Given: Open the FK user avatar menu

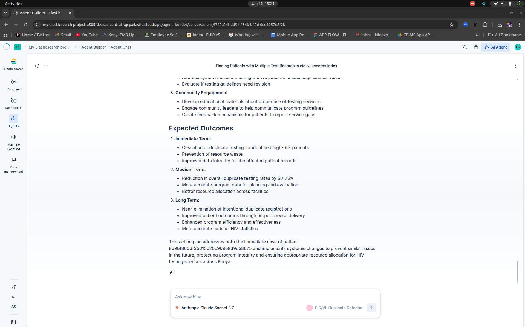Looking at the screenshot, I should point(518,47).
